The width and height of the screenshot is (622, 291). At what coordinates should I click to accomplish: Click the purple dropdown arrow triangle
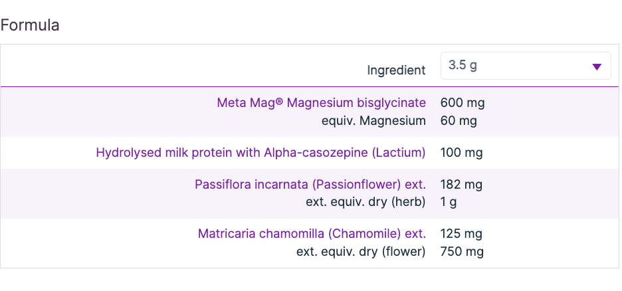pyautogui.click(x=596, y=66)
